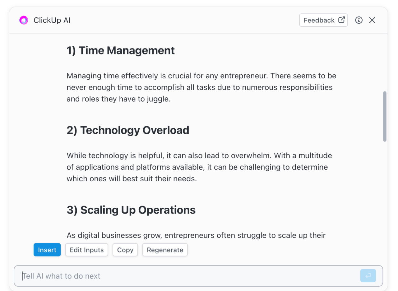
Task: Click the paragraph about digital businesses growing
Action: pyautogui.click(x=196, y=235)
